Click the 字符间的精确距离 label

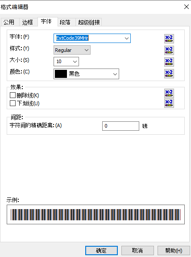[x=36, y=125]
